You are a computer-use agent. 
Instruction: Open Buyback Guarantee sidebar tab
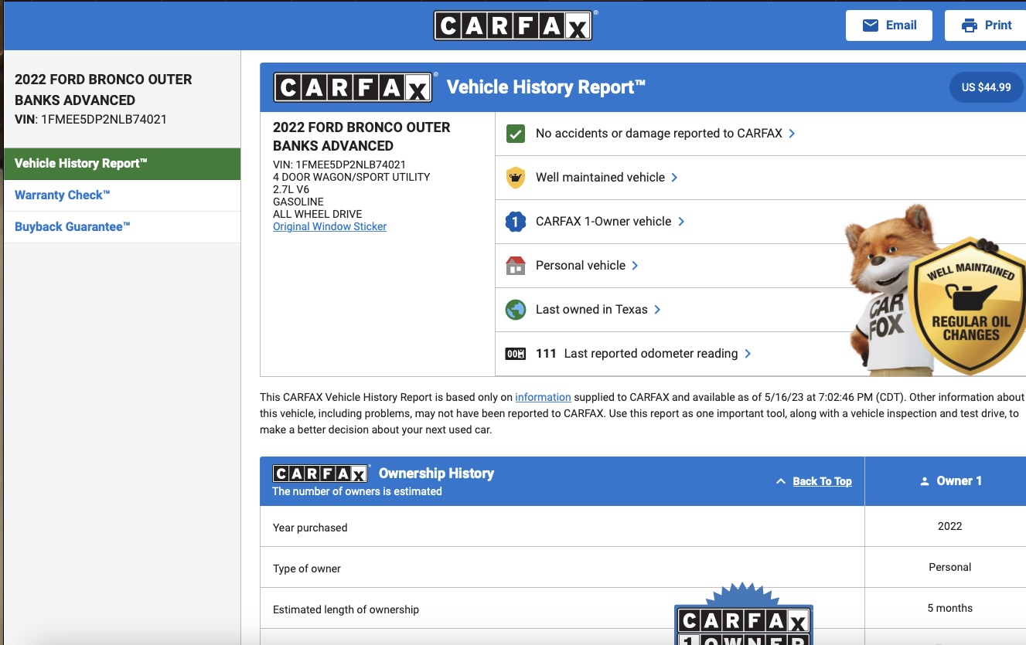[x=122, y=227]
